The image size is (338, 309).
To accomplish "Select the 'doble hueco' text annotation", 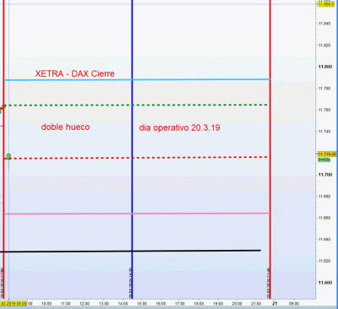I will pyautogui.click(x=65, y=127).
